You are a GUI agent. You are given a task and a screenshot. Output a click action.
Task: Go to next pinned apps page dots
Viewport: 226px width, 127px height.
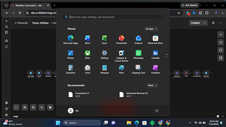point(167,55)
